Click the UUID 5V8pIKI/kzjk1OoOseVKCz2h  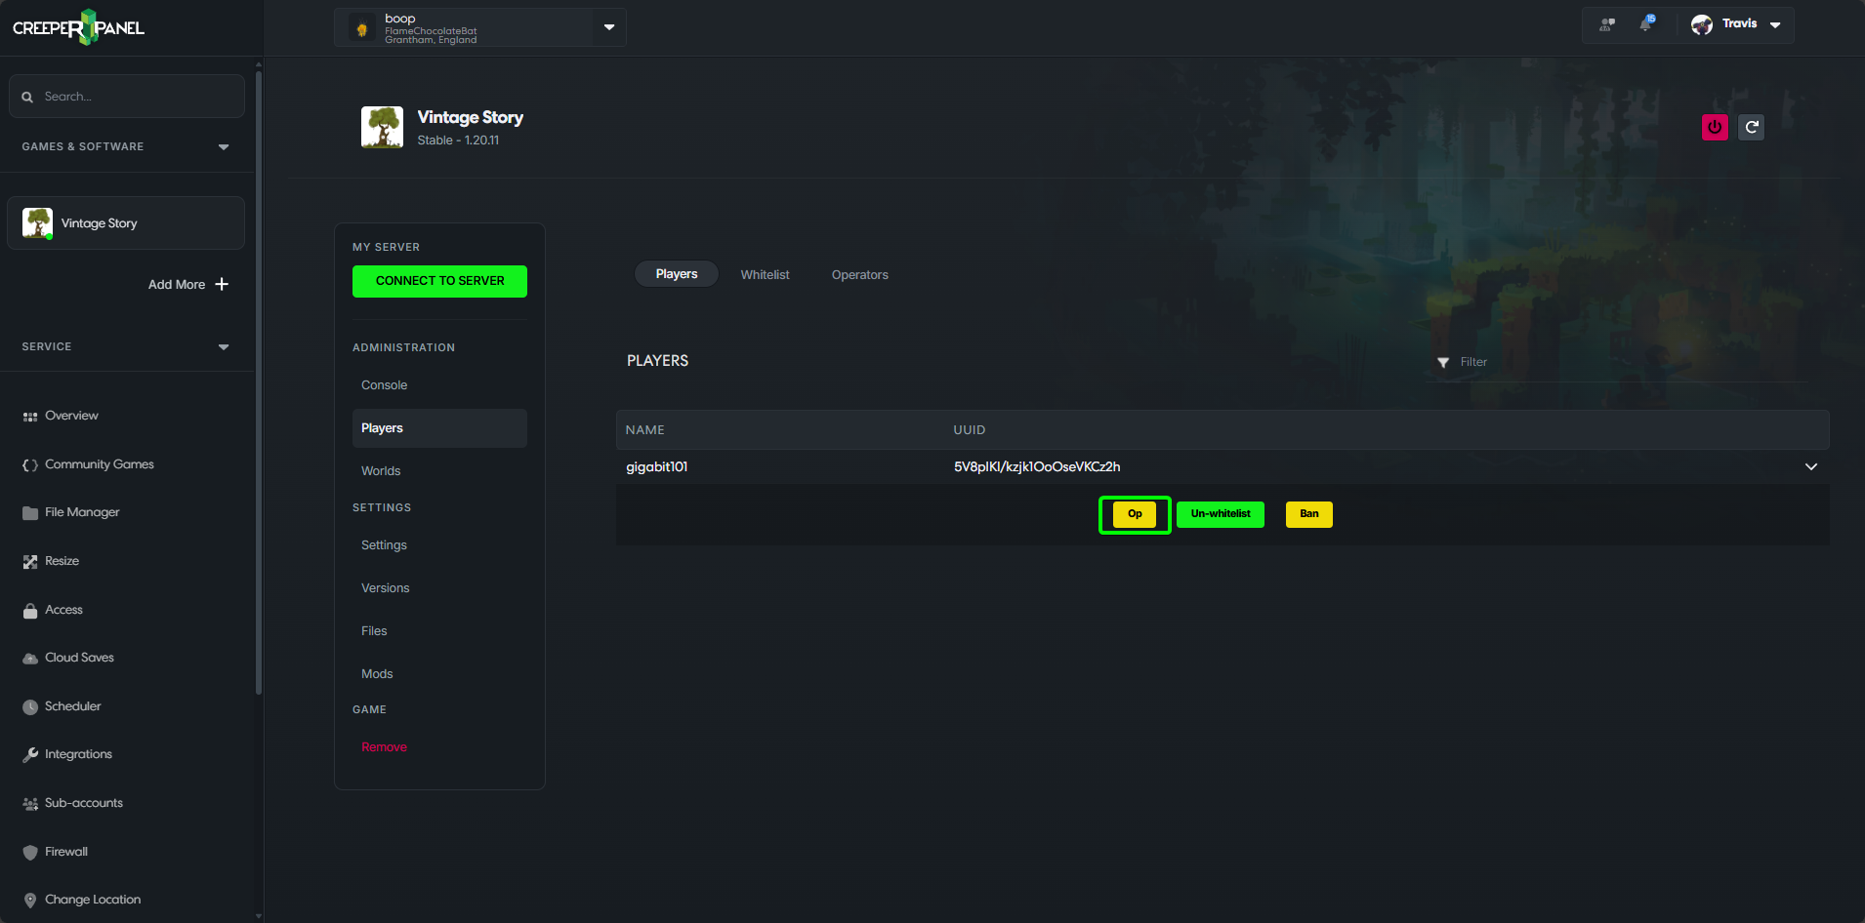click(1037, 467)
